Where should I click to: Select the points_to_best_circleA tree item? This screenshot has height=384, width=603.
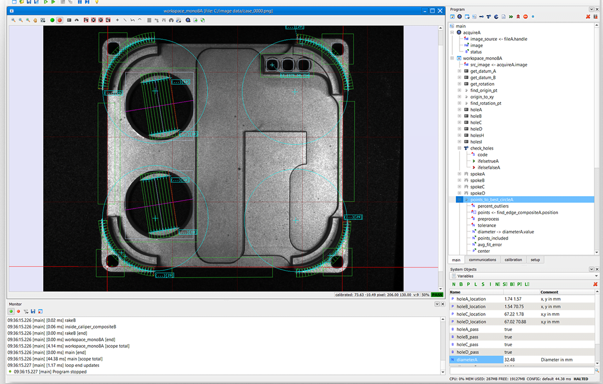click(x=492, y=200)
